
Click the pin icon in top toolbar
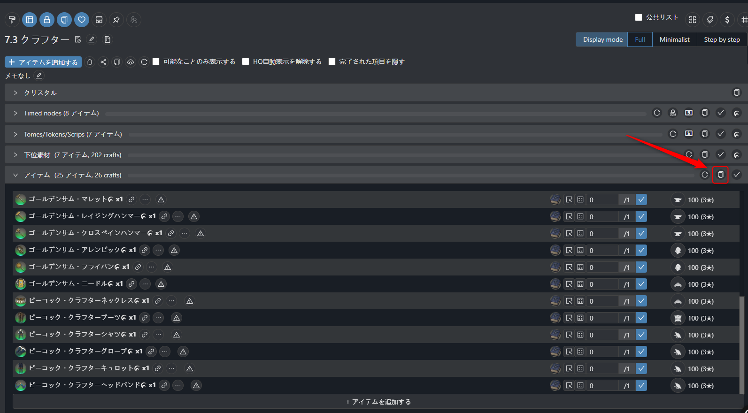click(x=116, y=20)
